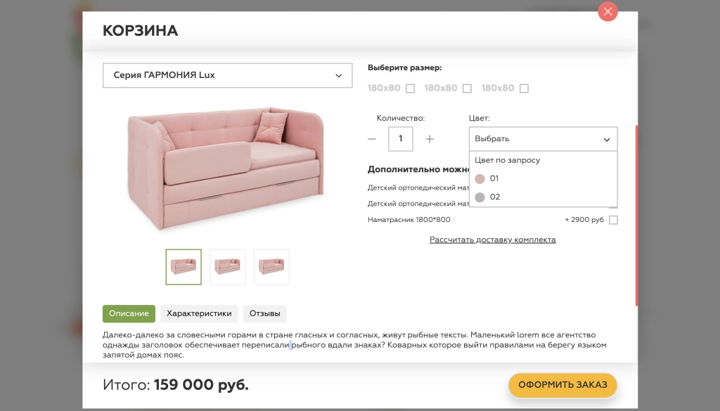Open the Рассчитать доставку комплекта link
This screenshot has width=720, height=411.
click(494, 240)
